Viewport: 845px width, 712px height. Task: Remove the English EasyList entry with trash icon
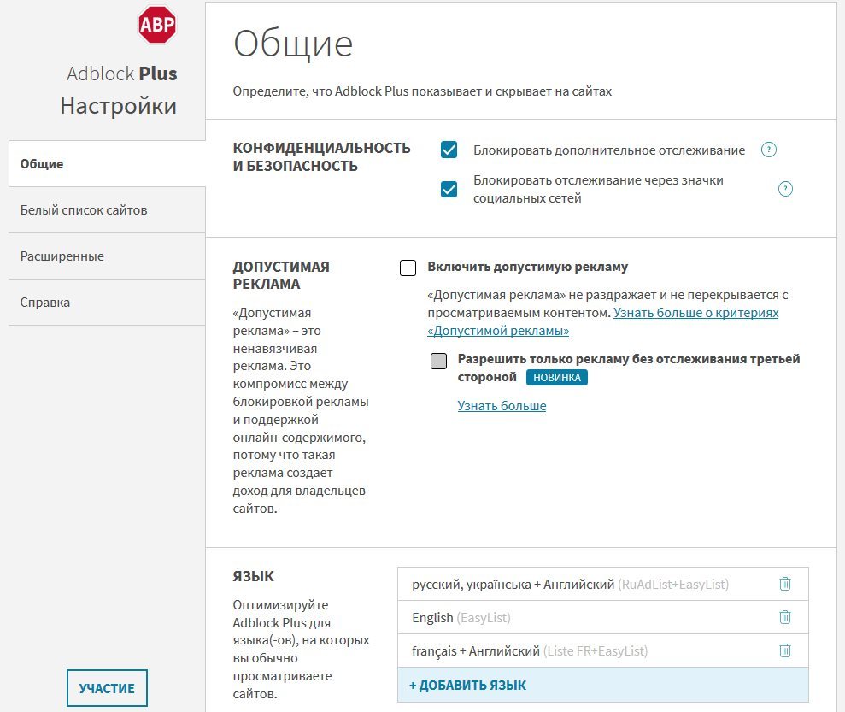785,617
